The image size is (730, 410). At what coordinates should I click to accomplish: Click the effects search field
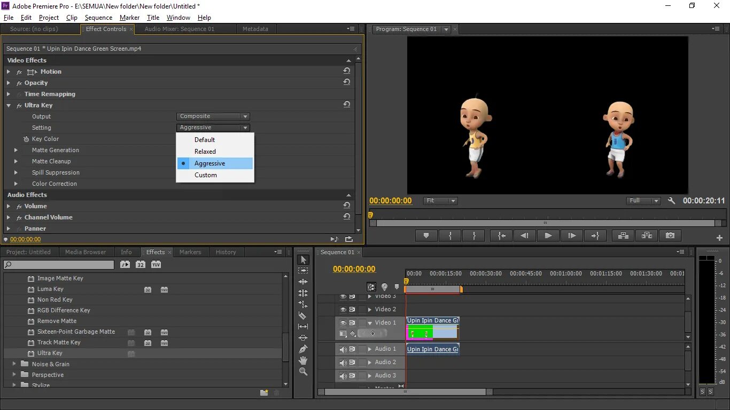59,265
